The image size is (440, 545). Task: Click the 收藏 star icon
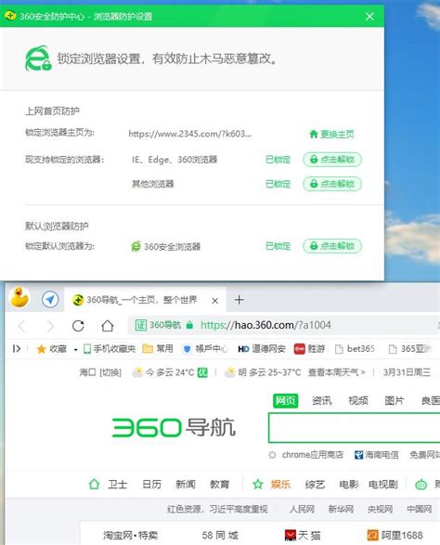click(x=42, y=349)
